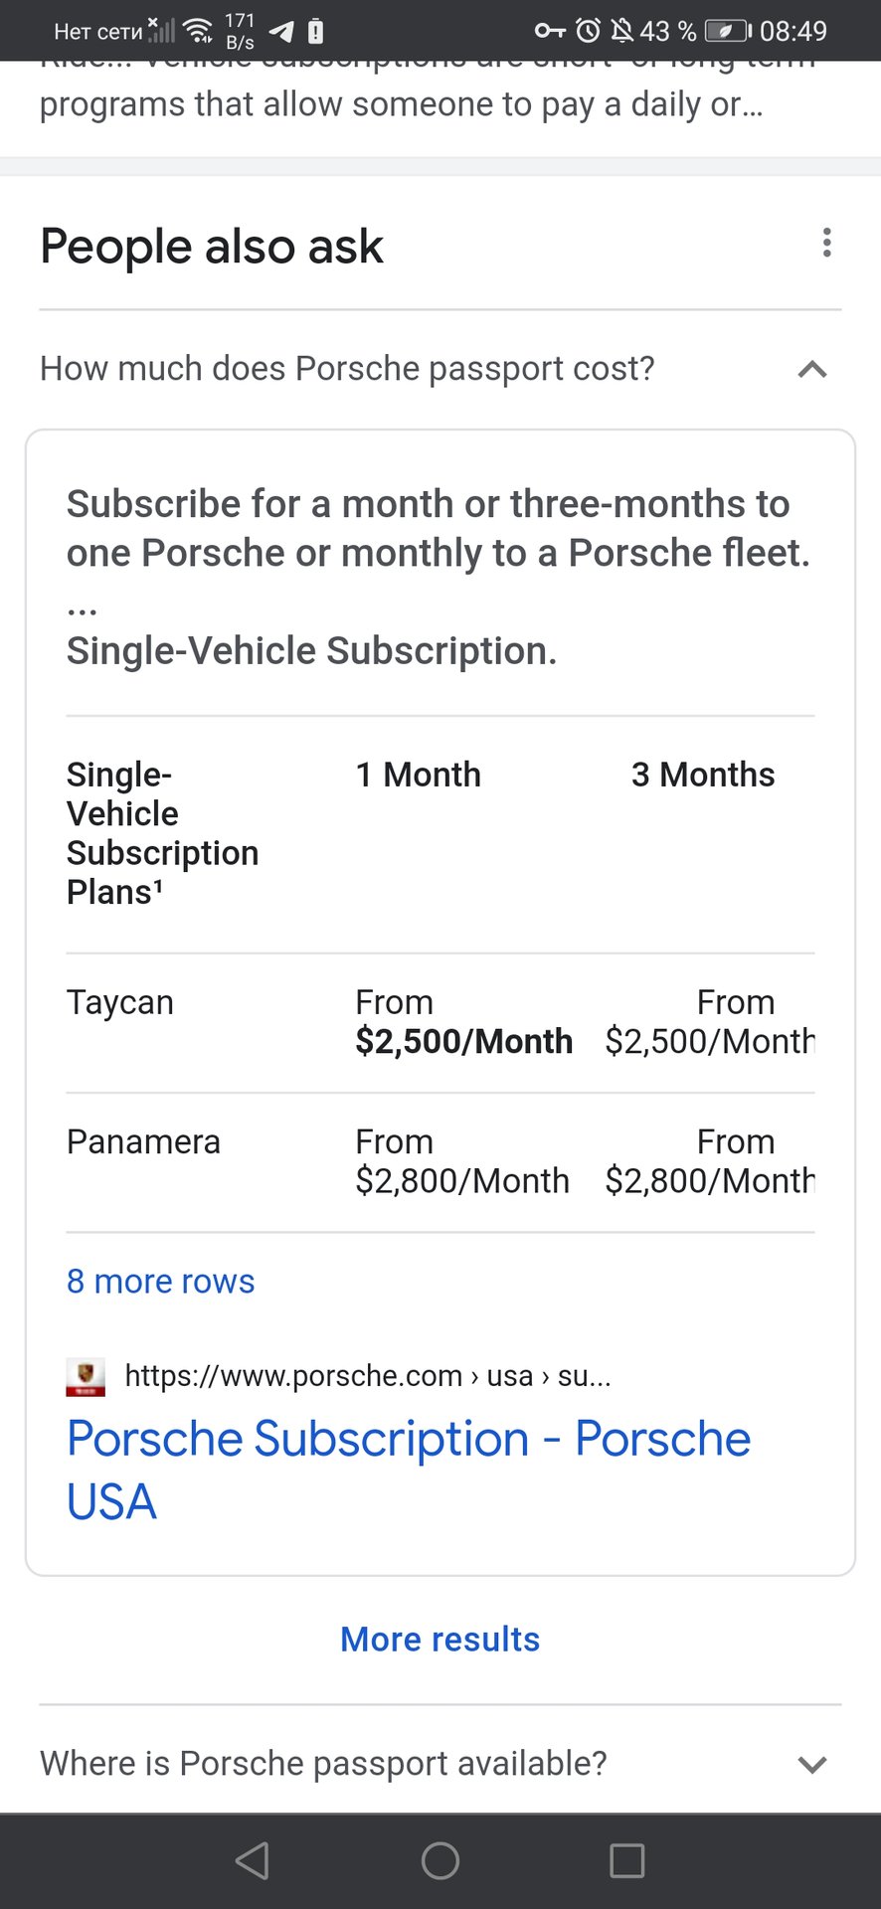Tap the Porsche favicon next to the URL
This screenshot has width=881, height=1909.
pos(86,1377)
